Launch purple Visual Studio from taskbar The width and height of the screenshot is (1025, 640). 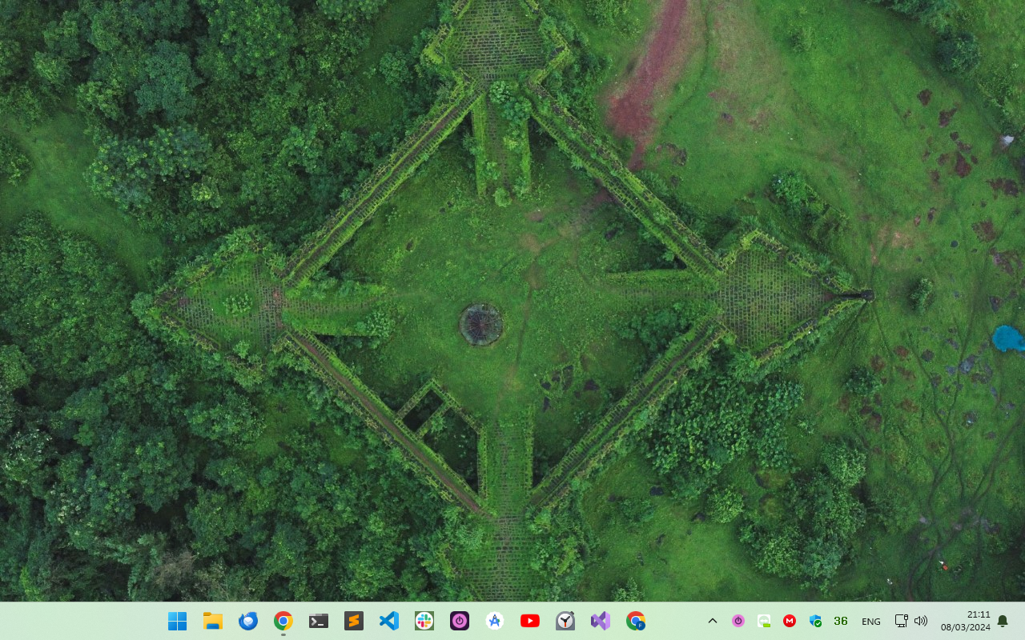point(601,621)
